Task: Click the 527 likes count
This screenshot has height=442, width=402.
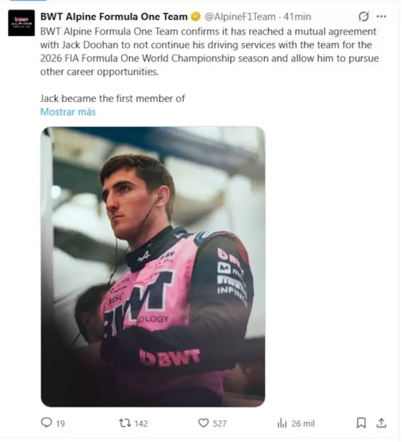Action: pos(220,423)
